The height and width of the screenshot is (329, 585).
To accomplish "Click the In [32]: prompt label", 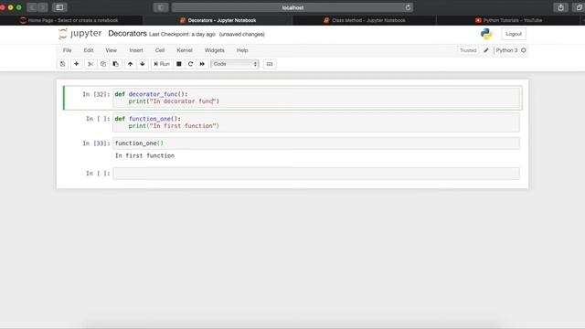I will click(x=96, y=94).
